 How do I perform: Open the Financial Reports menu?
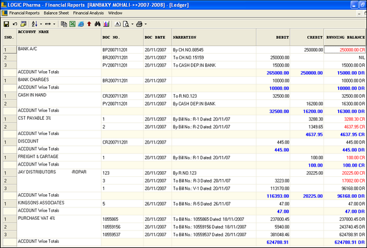(24, 13)
